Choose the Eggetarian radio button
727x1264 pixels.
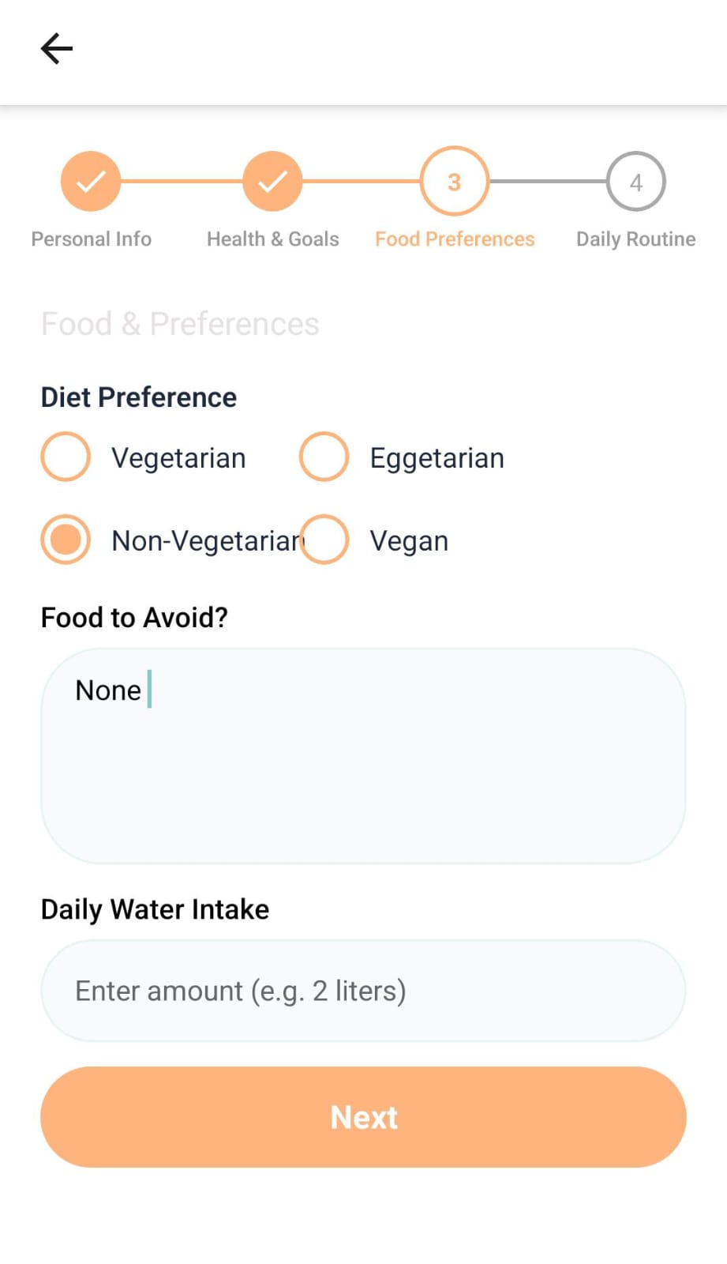coord(324,457)
